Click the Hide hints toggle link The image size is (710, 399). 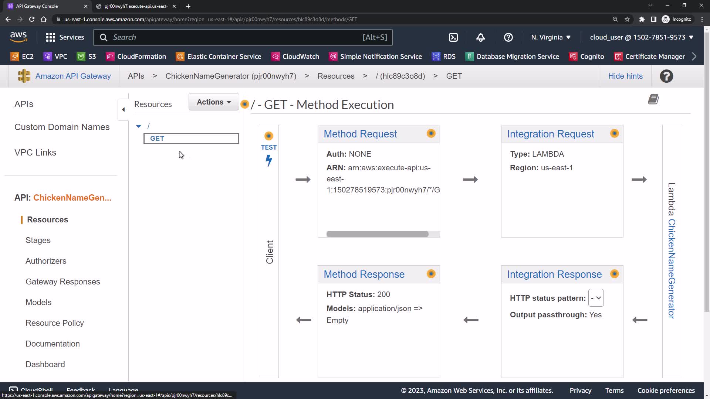pos(625,76)
